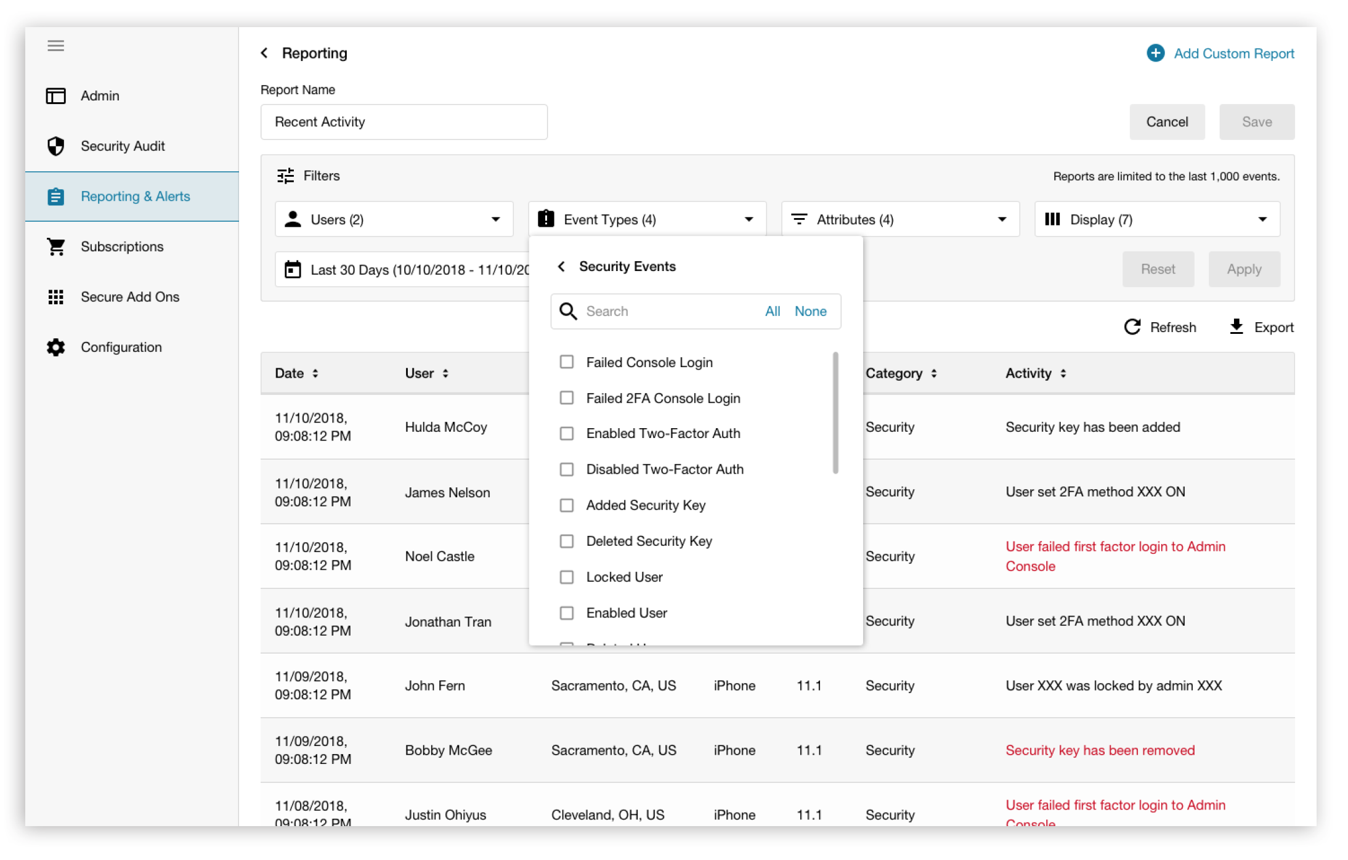Open Security Audit in the sidebar
This screenshot has height=860, width=1348.
coord(123,146)
